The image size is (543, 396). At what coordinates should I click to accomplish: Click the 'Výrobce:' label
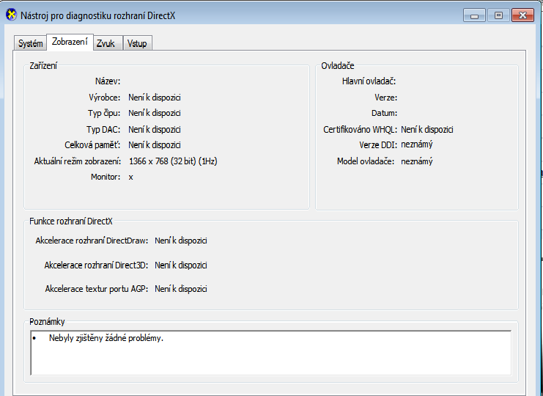(104, 98)
